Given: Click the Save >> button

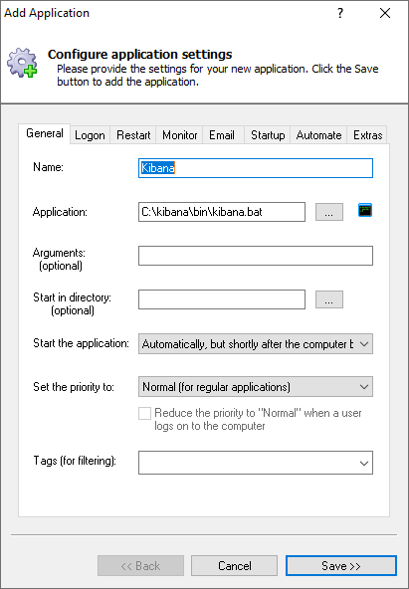Looking at the screenshot, I should click(x=341, y=566).
